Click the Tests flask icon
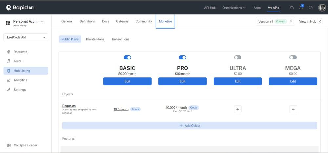328x153 pixels. [x=9, y=61]
